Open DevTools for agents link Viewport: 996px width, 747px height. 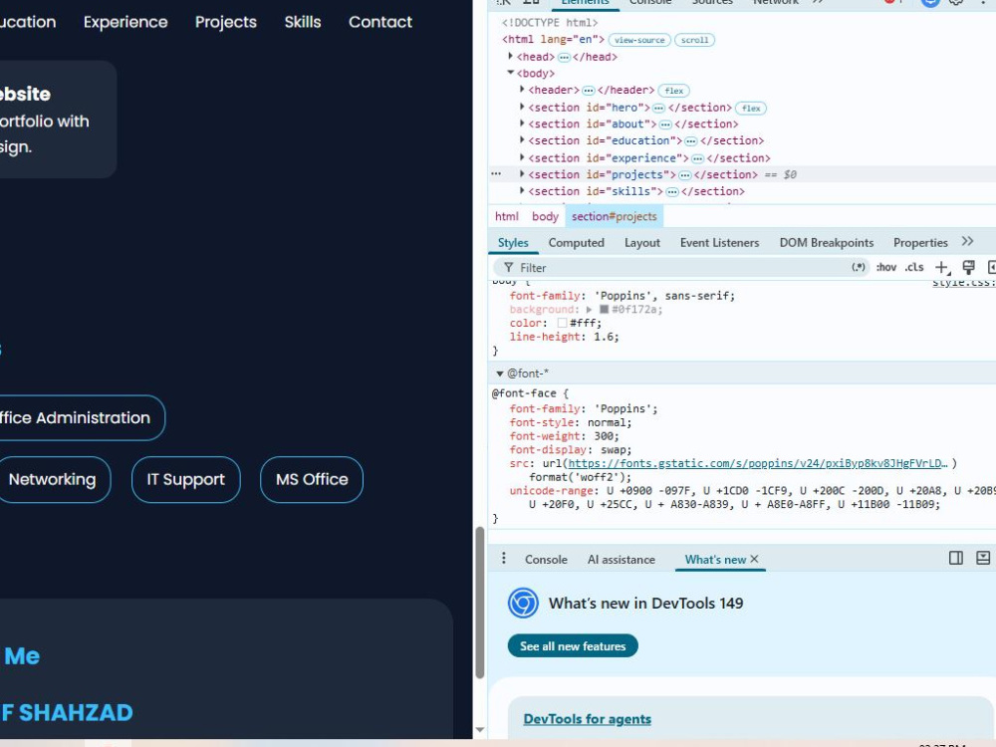pyautogui.click(x=587, y=719)
